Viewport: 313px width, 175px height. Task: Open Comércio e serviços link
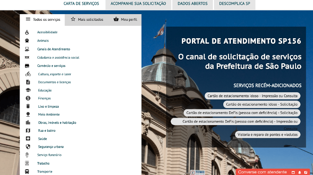coord(51,66)
